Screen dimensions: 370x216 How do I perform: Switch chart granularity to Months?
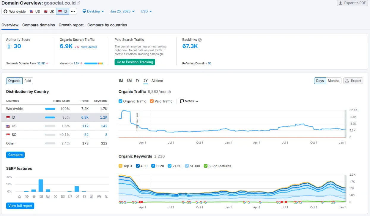pyautogui.click(x=333, y=81)
